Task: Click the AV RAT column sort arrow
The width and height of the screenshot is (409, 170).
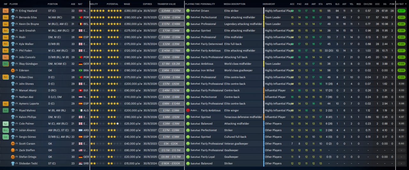Action: [x=406, y=4]
